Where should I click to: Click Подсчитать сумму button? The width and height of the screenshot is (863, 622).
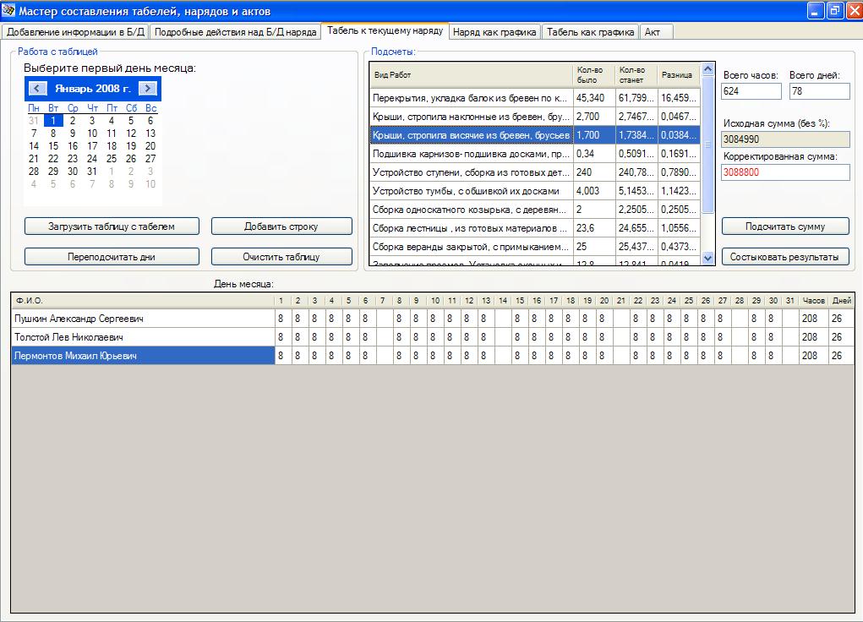click(785, 226)
